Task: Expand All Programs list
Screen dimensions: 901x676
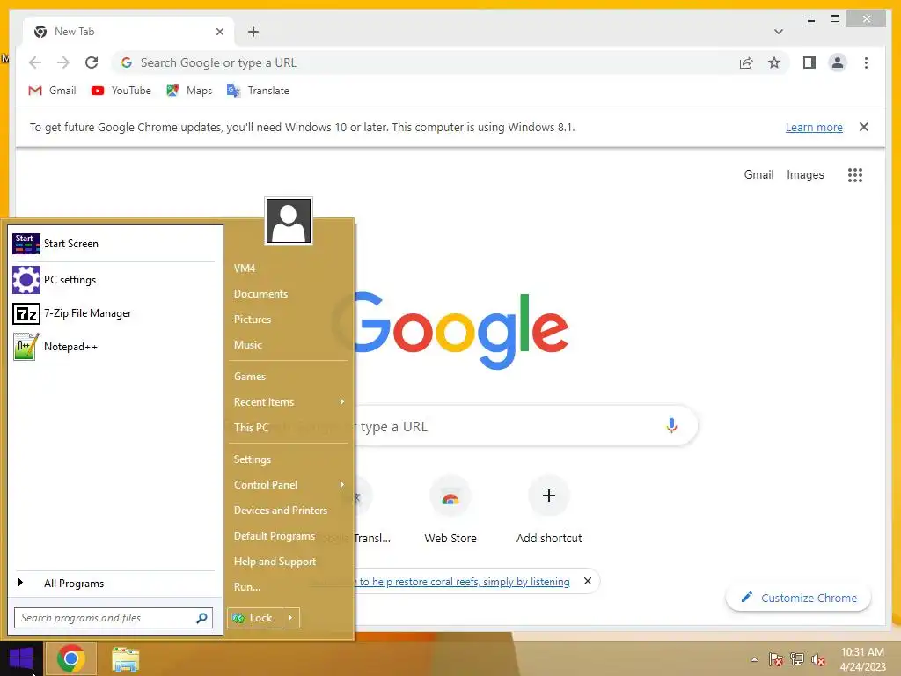Action: click(114, 583)
